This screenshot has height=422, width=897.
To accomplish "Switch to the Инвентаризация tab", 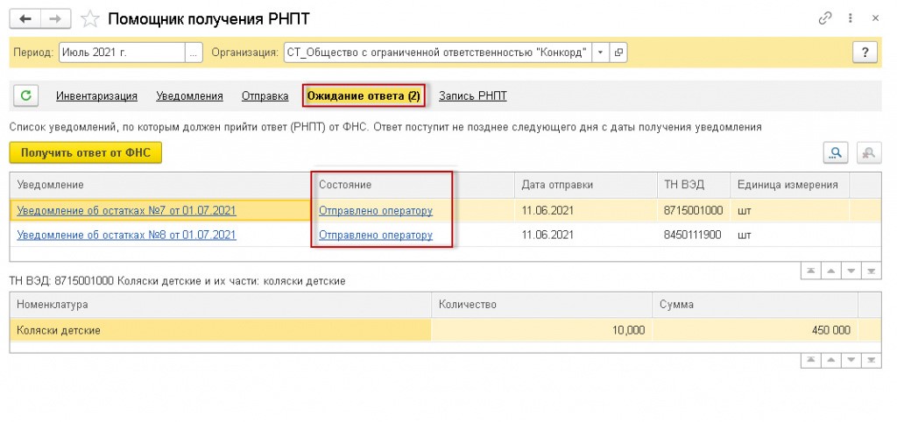I will coord(96,96).
